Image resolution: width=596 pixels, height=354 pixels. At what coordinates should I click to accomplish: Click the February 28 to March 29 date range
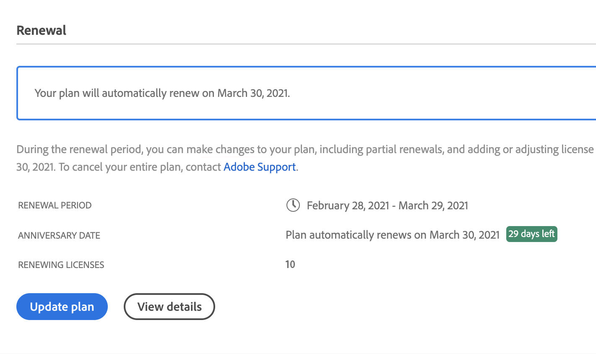[387, 205]
